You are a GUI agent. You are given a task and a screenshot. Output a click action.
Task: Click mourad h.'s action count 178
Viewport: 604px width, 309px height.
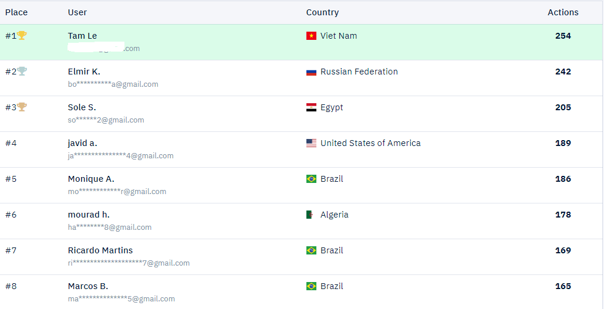coord(563,215)
